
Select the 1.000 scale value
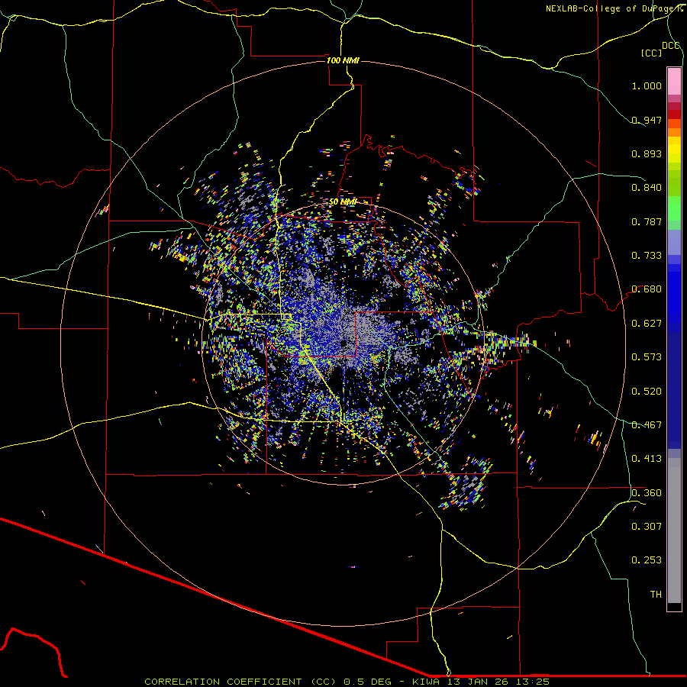[x=647, y=85]
